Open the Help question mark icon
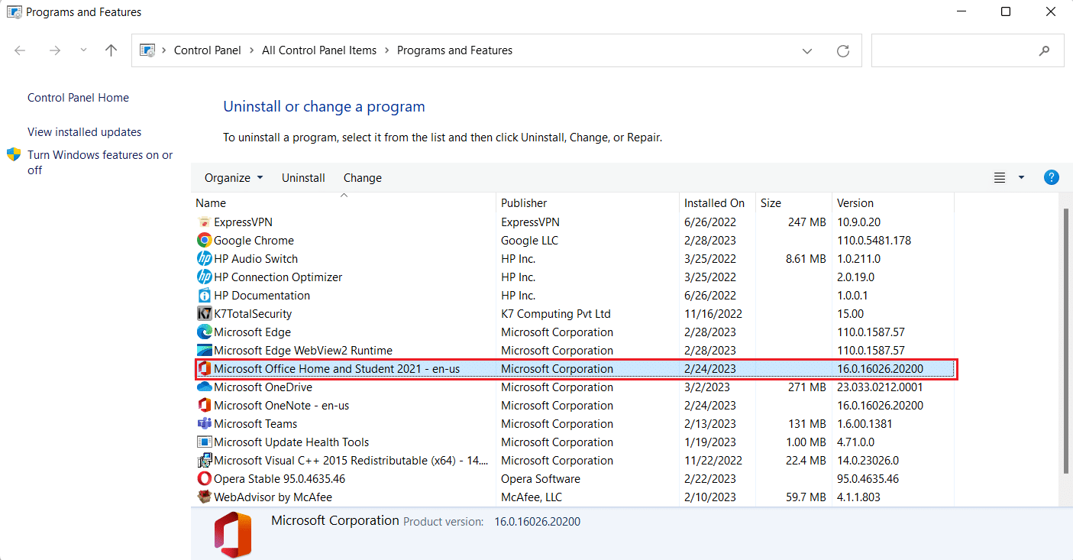This screenshot has height=560, width=1073. [1052, 177]
